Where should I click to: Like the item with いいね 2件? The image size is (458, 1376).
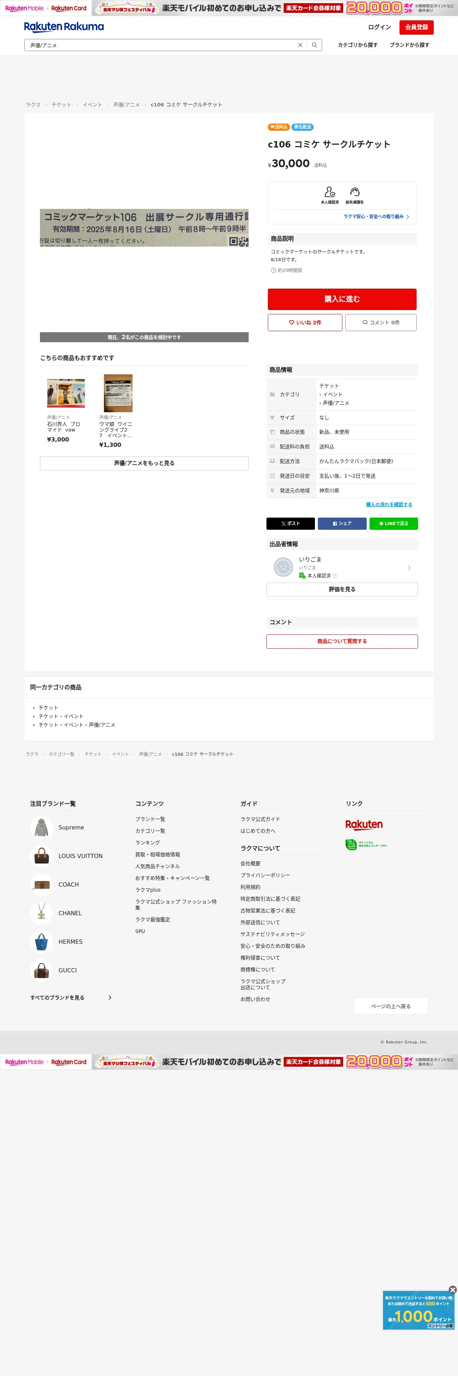tap(305, 323)
